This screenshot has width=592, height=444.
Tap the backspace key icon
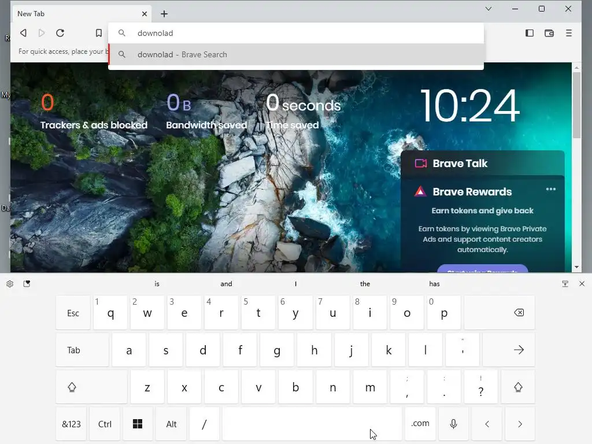[499, 313]
